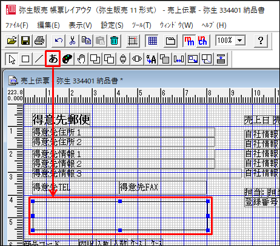The width and height of the screenshot is (280, 246).
Task: Click the stacked lines align icon
Action: [221, 59]
